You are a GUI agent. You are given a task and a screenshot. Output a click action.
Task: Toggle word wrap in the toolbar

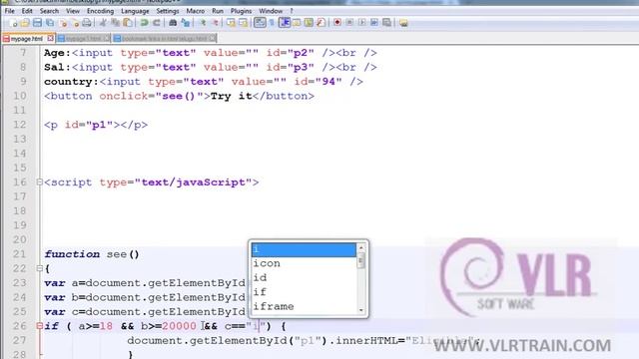point(260,22)
